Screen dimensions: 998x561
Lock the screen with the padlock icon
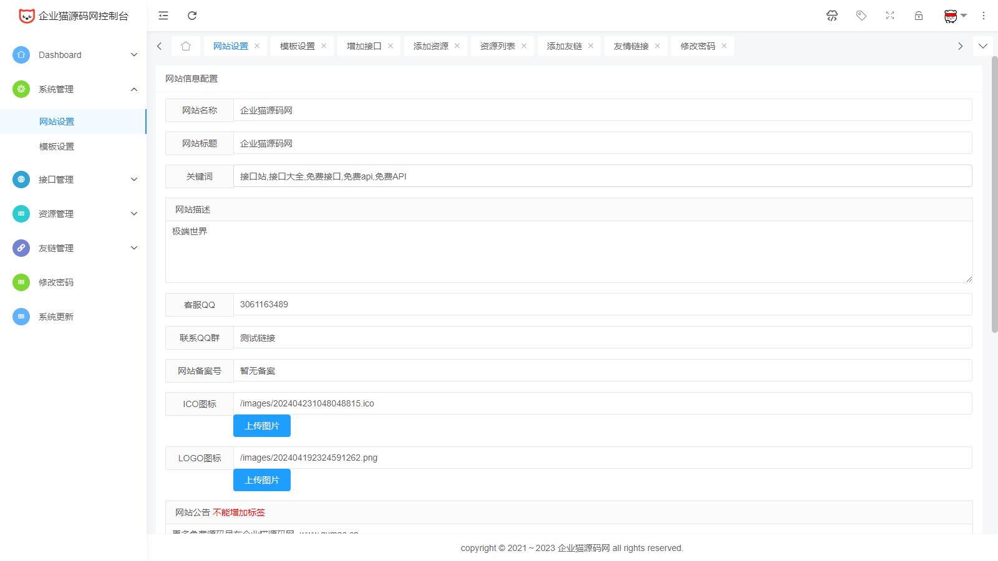tap(919, 16)
